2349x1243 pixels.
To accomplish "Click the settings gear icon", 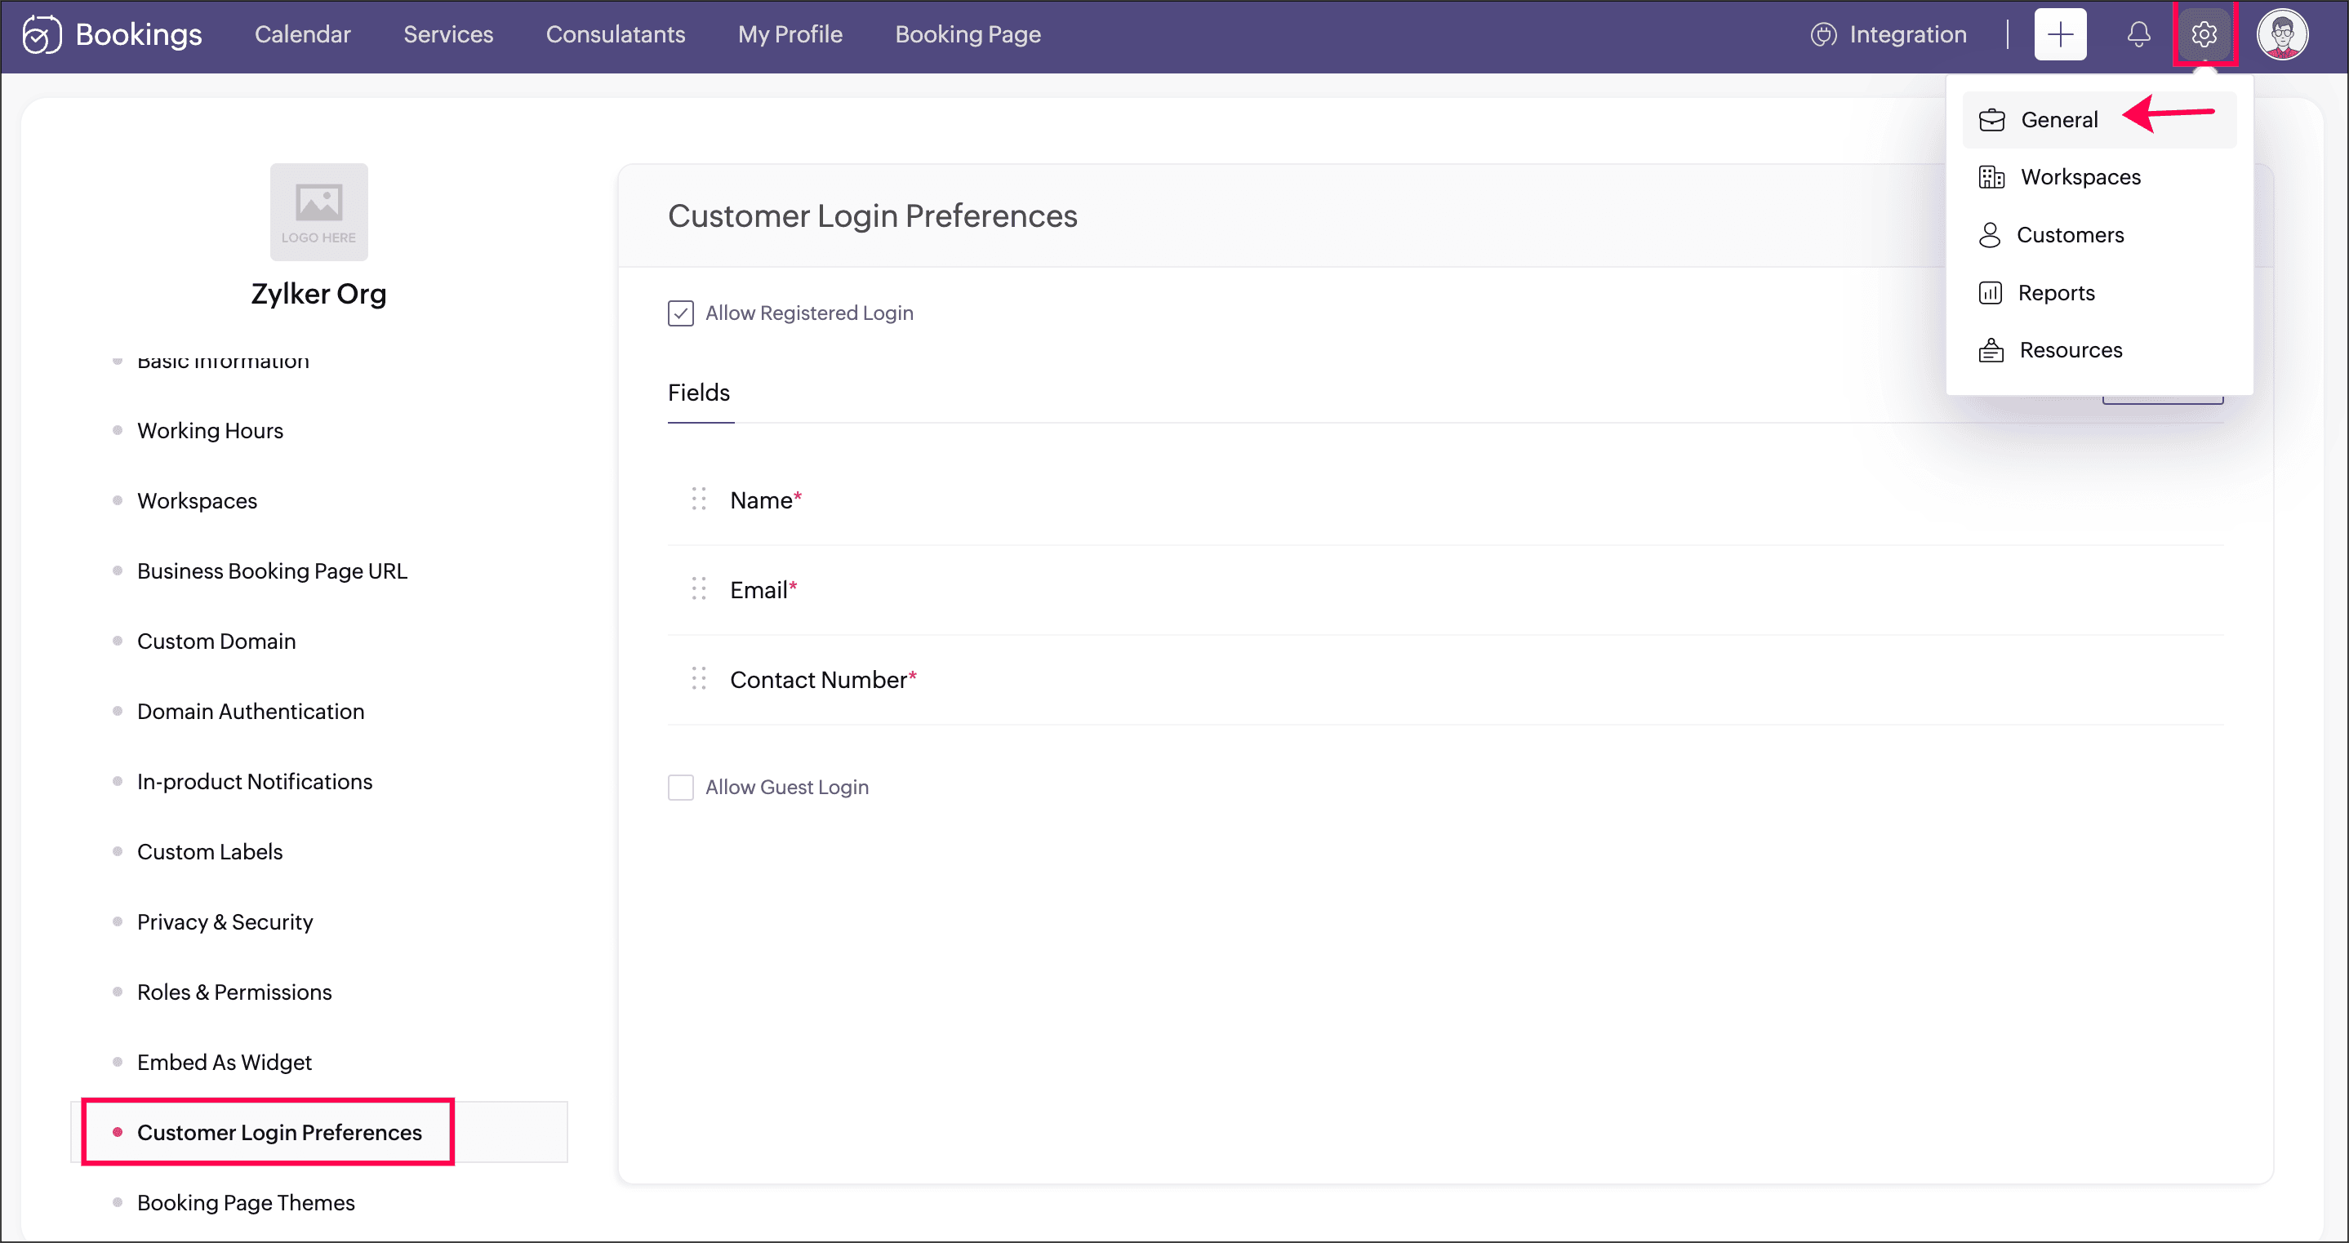I will coord(2203,34).
